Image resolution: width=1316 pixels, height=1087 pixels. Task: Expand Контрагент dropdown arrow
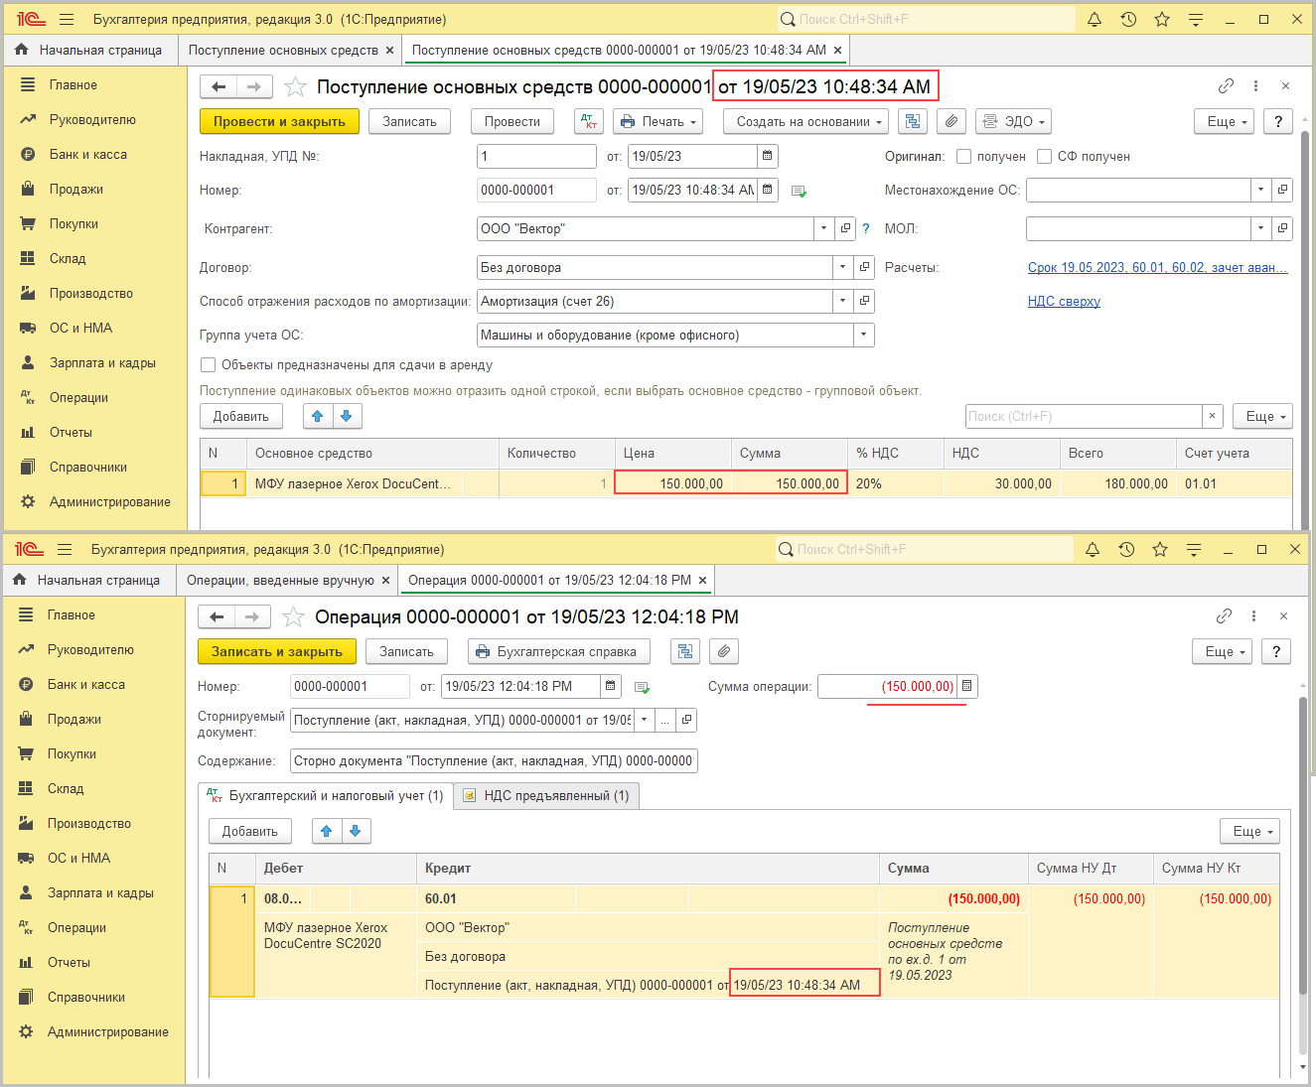tap(823, 228)
